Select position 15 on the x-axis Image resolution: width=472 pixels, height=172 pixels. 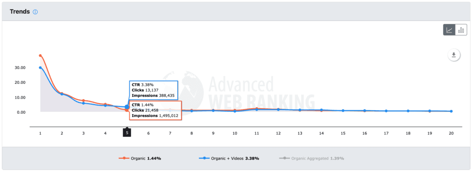(343, 133)
